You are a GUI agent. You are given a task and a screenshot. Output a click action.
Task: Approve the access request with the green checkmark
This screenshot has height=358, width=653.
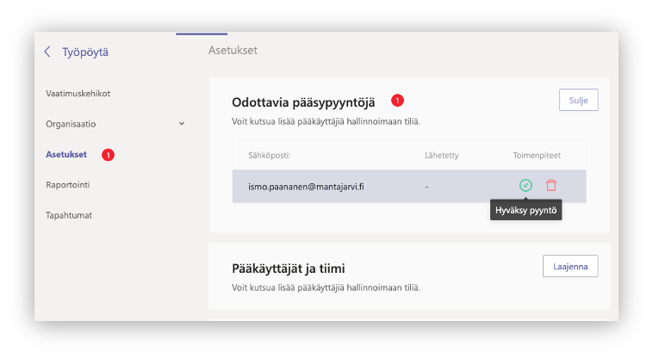[526, 185]
